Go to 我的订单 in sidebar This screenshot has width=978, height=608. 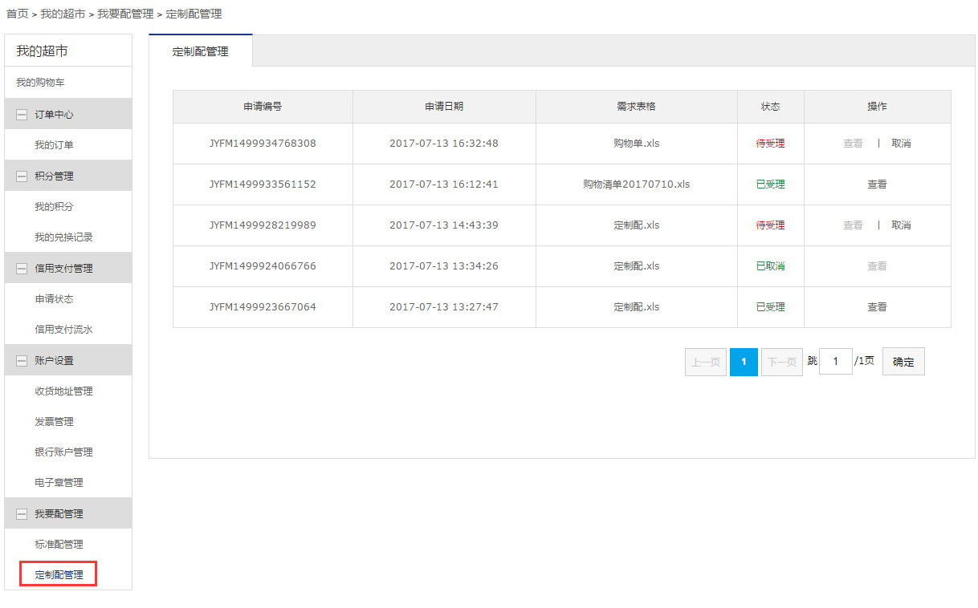[54, 145]
